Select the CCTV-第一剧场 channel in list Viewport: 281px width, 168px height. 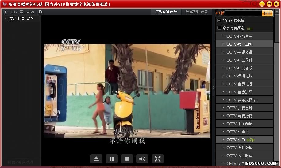(x=244, y=44)
